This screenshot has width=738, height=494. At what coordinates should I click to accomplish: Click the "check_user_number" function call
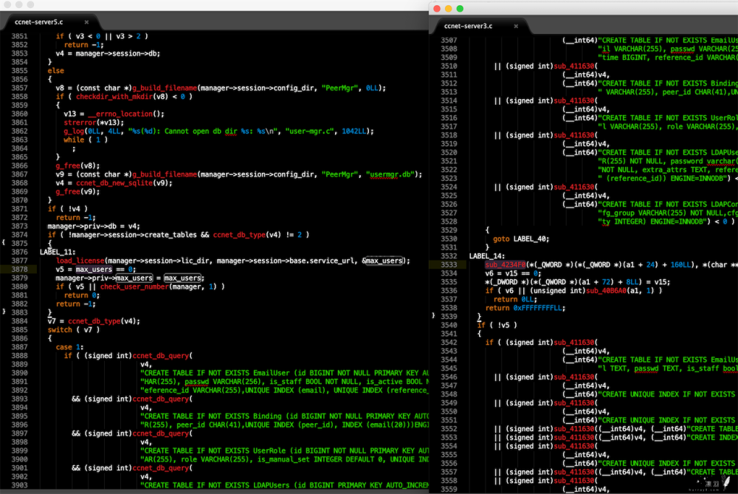[x=134, y=287]
